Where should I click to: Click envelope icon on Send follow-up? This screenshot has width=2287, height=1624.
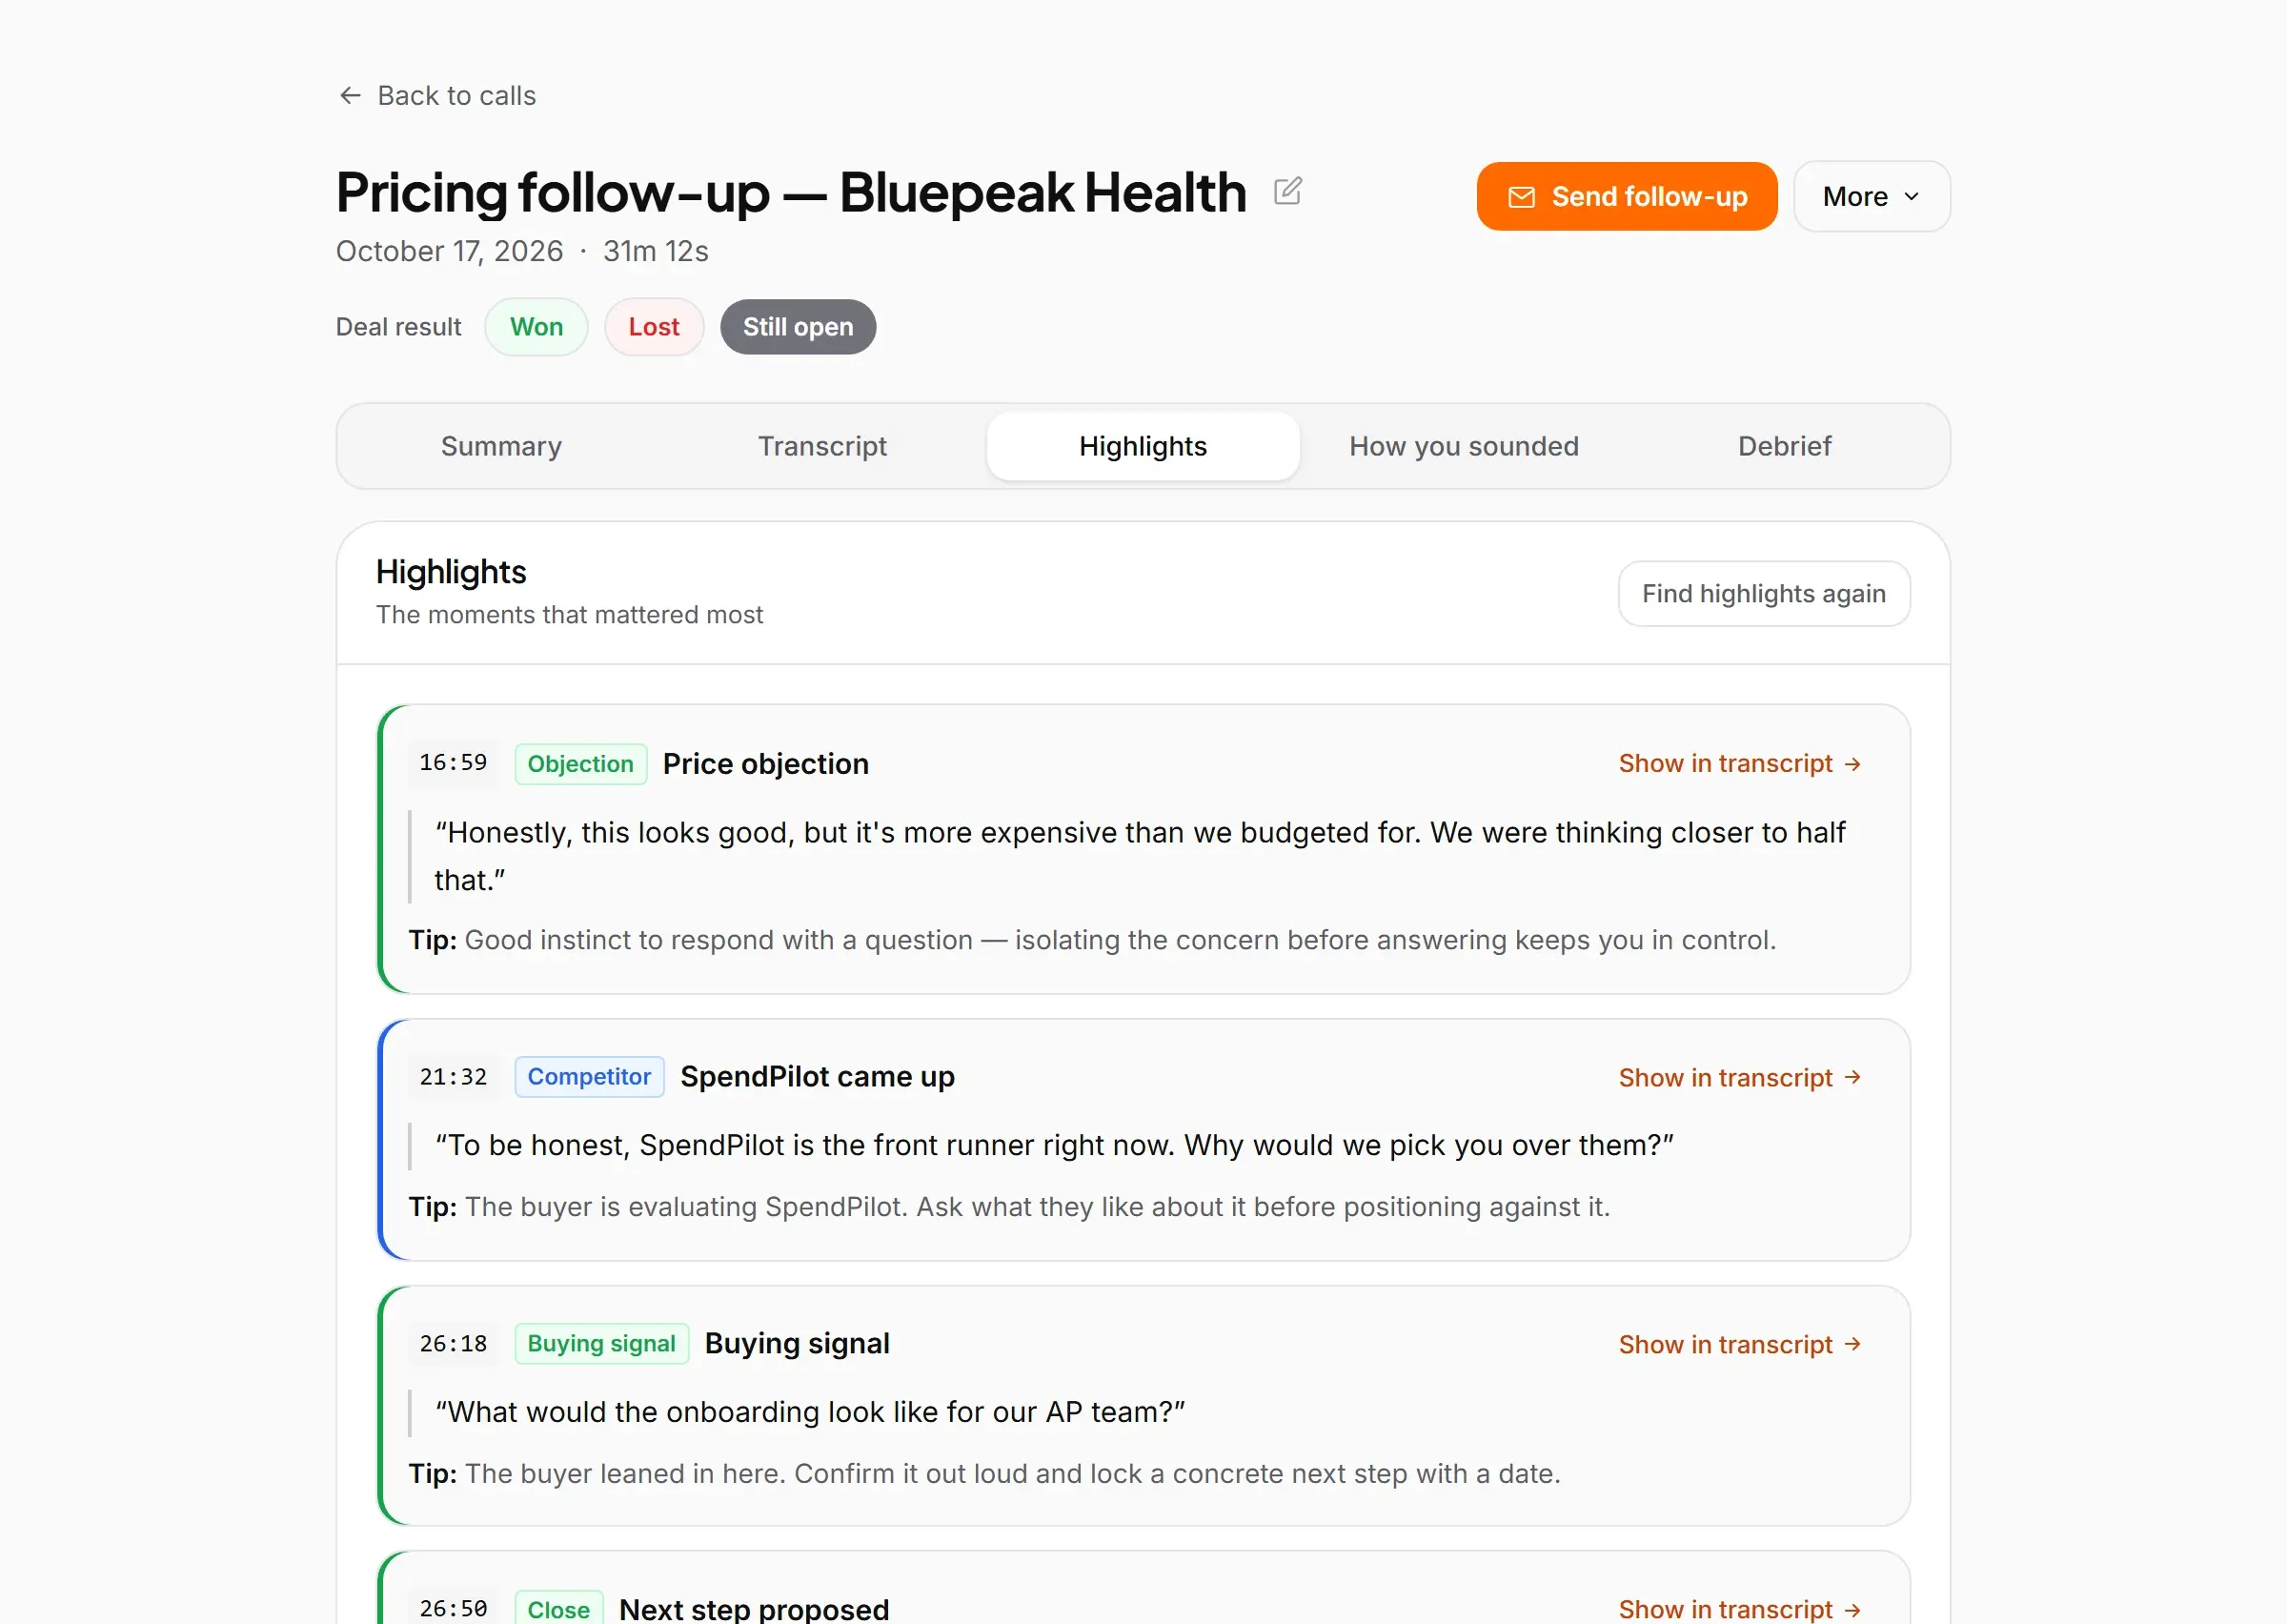tap(1520, 197)
